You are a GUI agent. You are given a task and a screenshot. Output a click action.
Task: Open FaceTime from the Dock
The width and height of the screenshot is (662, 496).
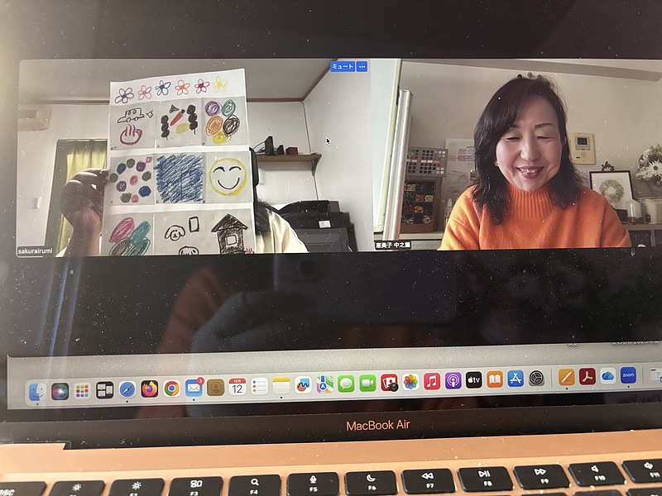pos(367,383)
